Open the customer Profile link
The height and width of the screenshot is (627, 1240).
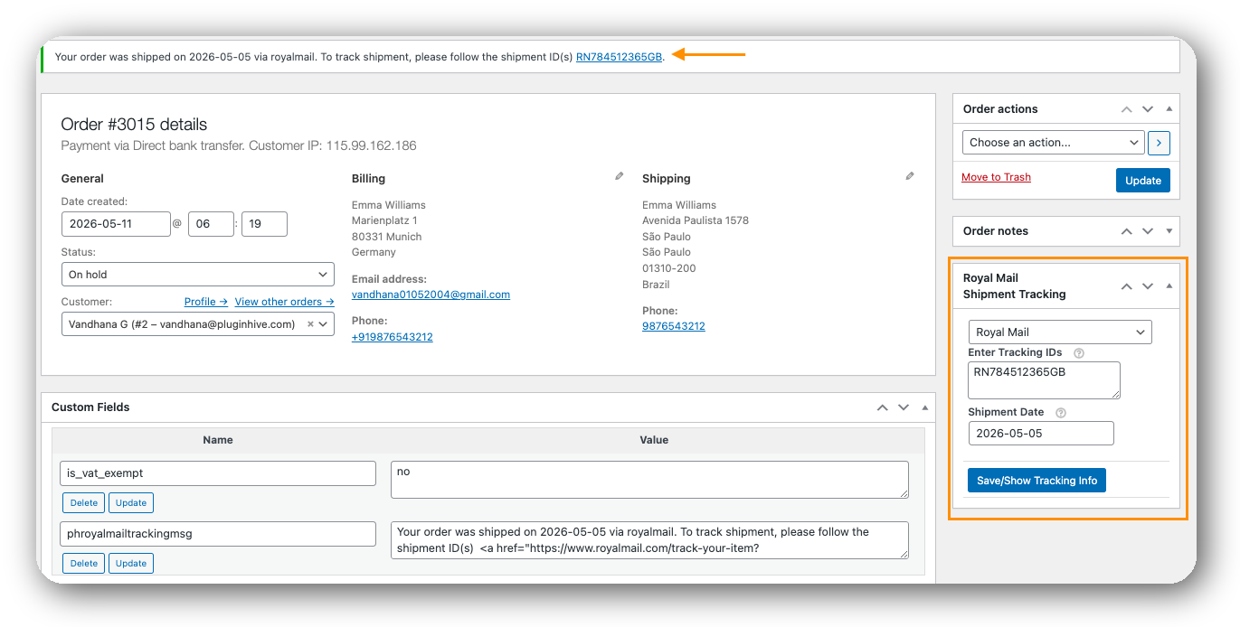click(206, 302)
